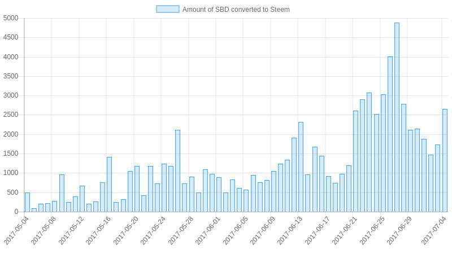Screen dimensions: 452x254
Task: Click the 2017-06-25 x-axis date label
Action: coord(372,231)
